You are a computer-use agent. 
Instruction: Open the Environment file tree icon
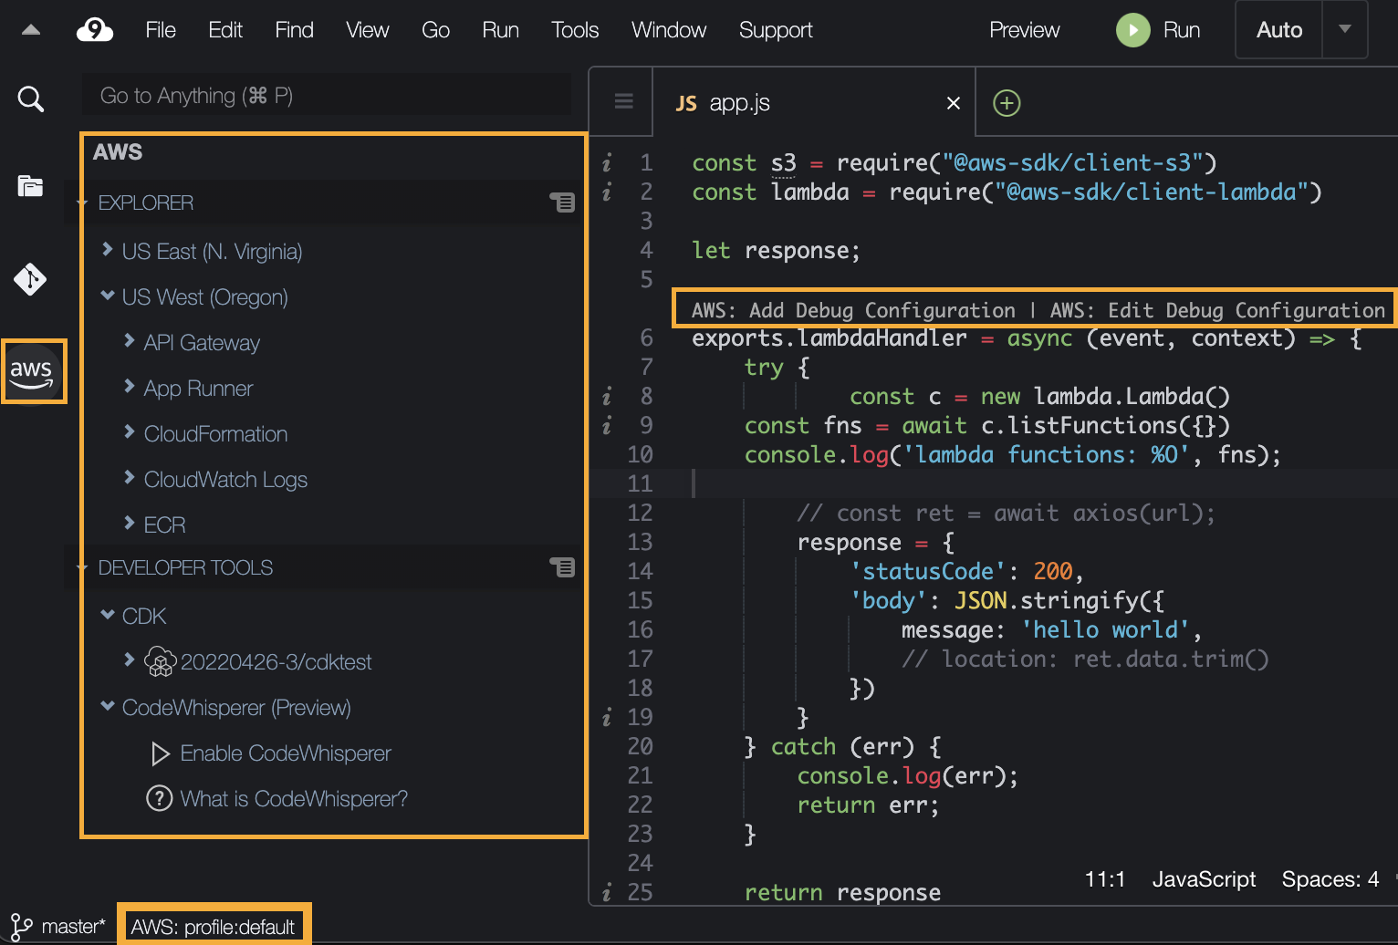(x=30, y=186)
